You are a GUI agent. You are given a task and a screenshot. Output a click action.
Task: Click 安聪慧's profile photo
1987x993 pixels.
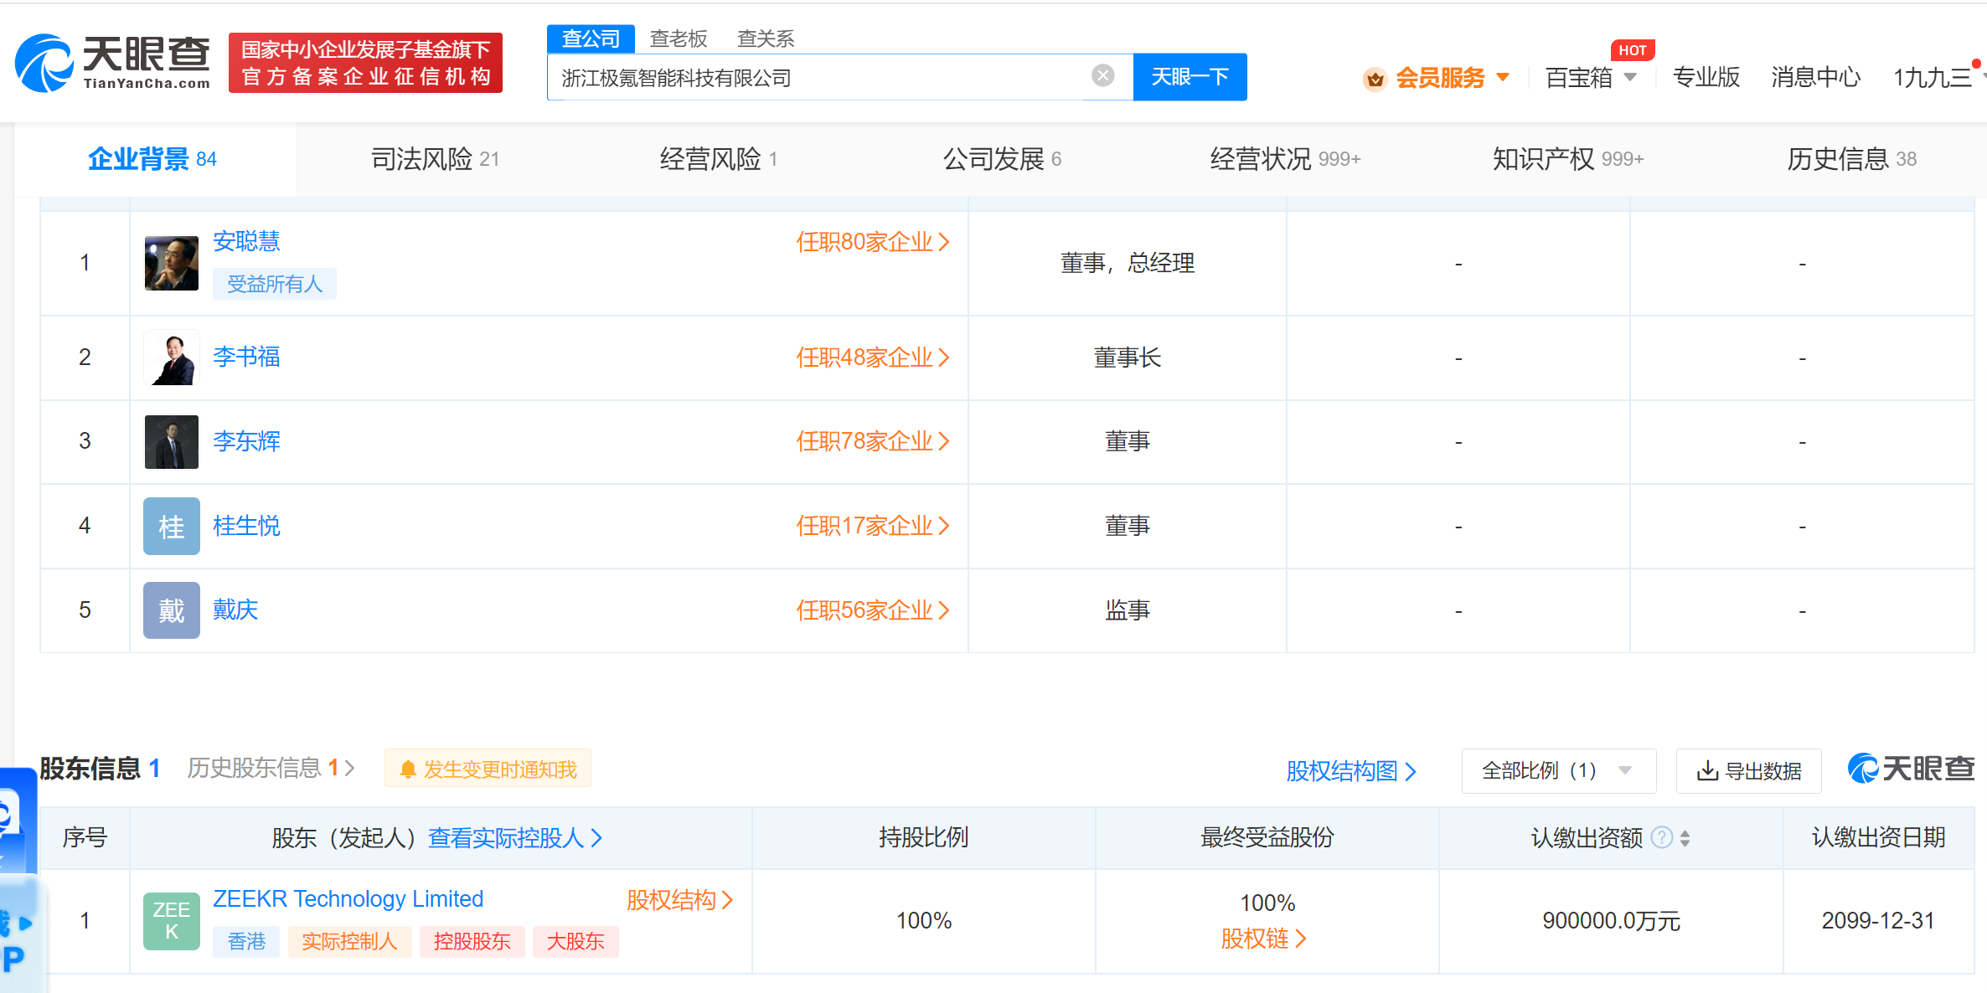point(172,263)
